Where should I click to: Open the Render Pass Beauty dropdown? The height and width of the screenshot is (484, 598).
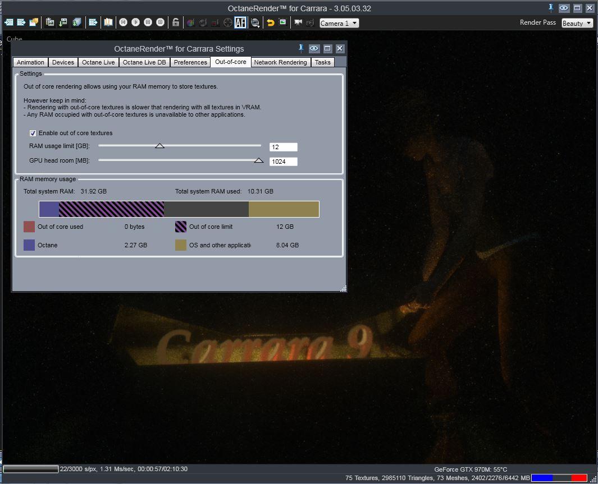pos(577,23)
